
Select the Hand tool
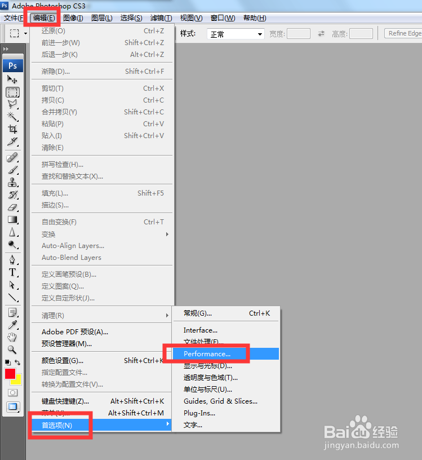click(x=12, y=337)
